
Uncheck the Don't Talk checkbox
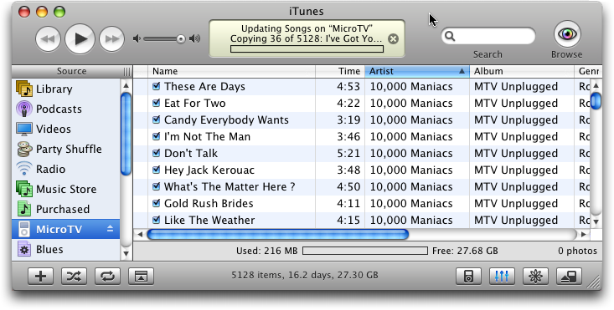click(157, 153)
